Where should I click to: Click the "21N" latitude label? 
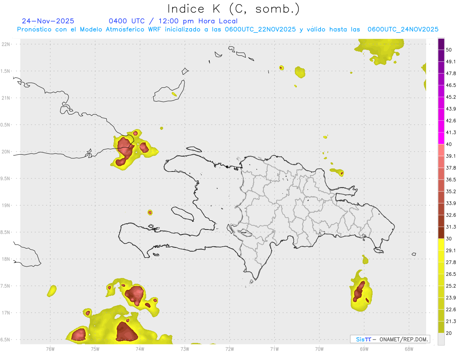coord(5,98)
